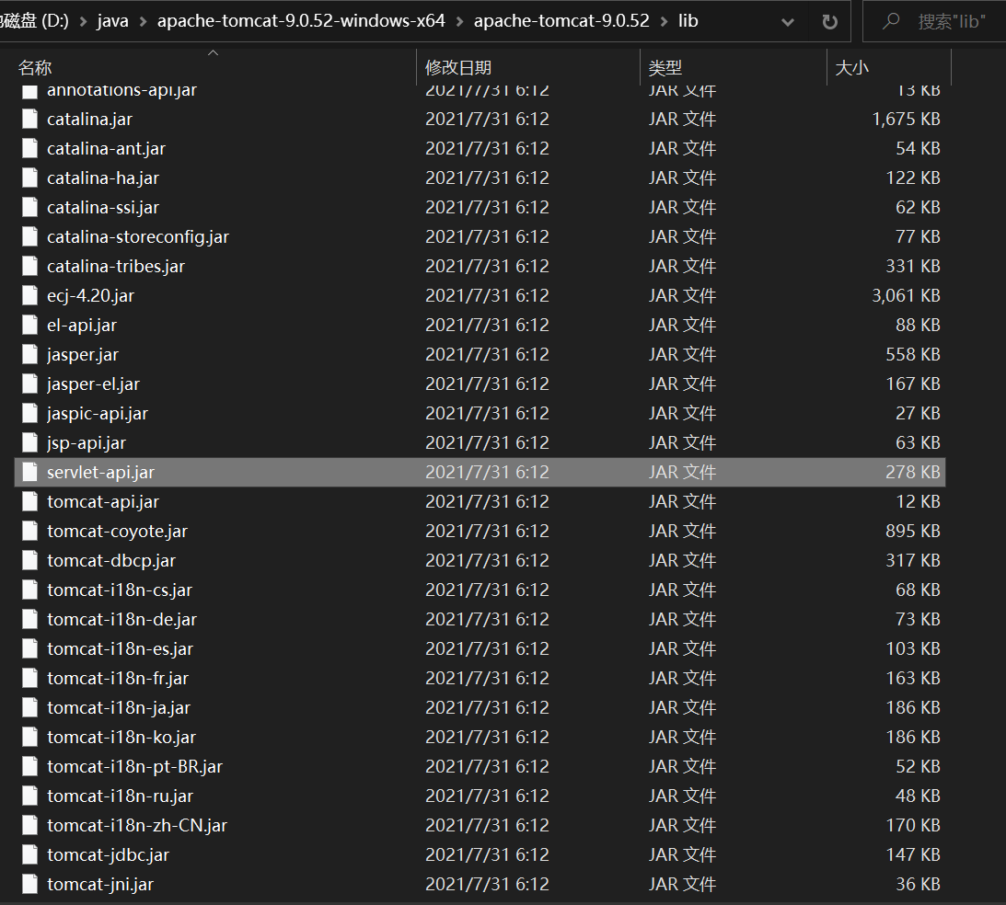Click the file icon of tomcat-coyote.jar
Screen dimensions: 1006x905
29,532
